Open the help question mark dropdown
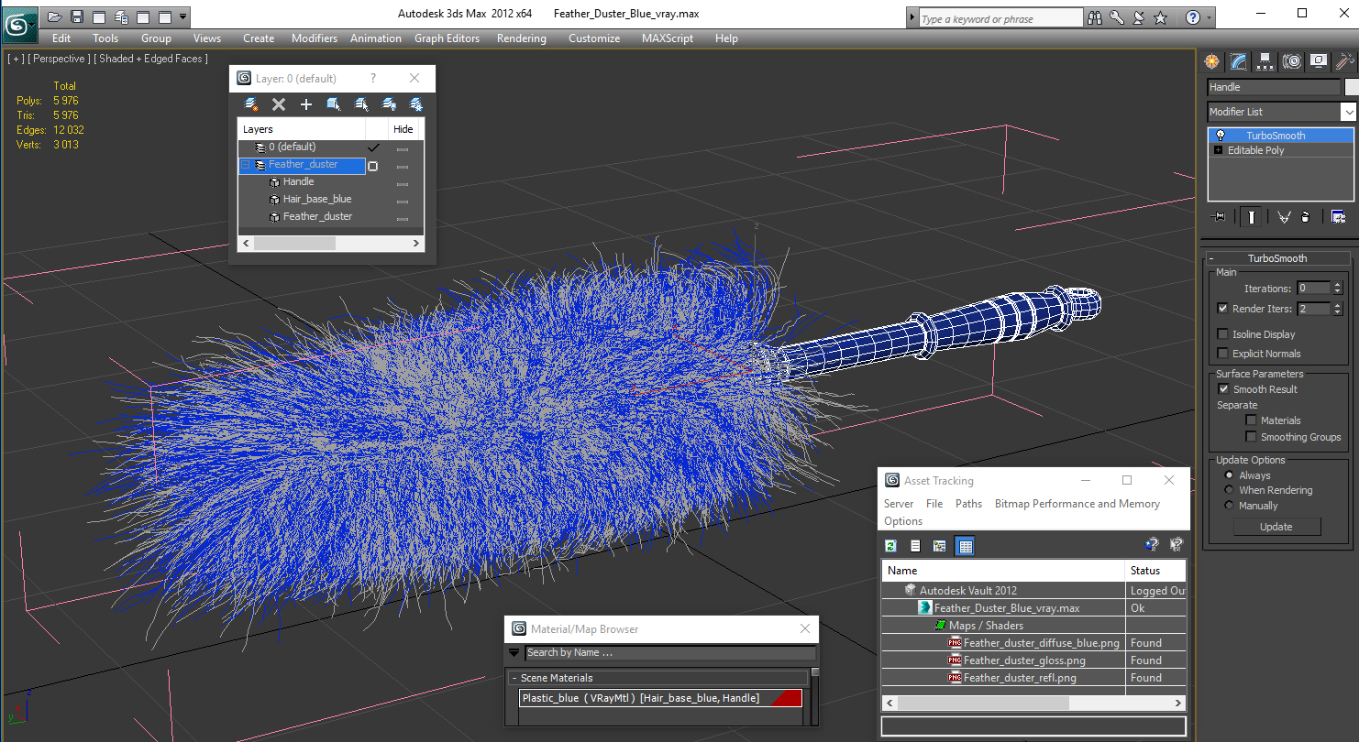This screenshot has height=742, width=1359. coord(1210,17)
